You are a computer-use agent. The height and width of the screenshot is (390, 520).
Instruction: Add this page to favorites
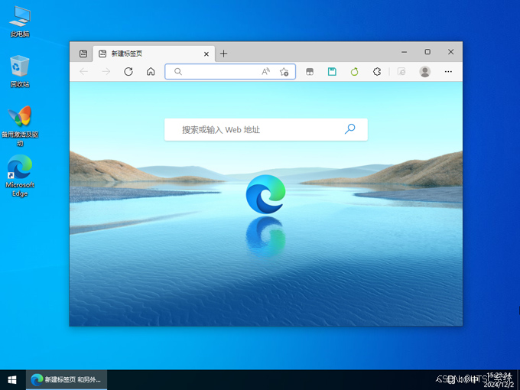[x=284, y=72]
